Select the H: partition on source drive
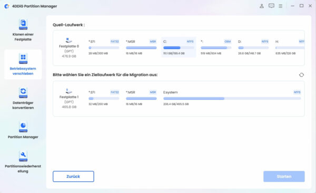Image resolution: width=316 pixels, height=193 pixels. pyautogui.click(x=290, y=47)
